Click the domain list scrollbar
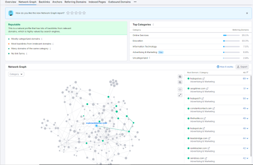 pyautogui.click(x=251, y=116)
